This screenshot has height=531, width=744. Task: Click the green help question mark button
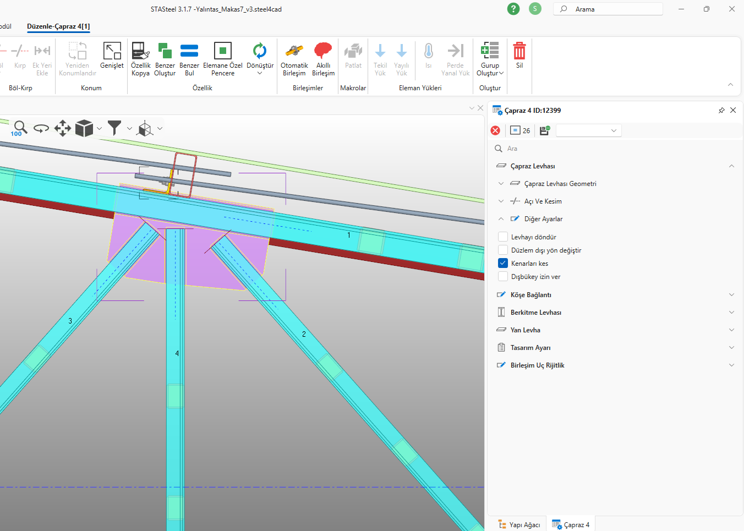point(513,9)
